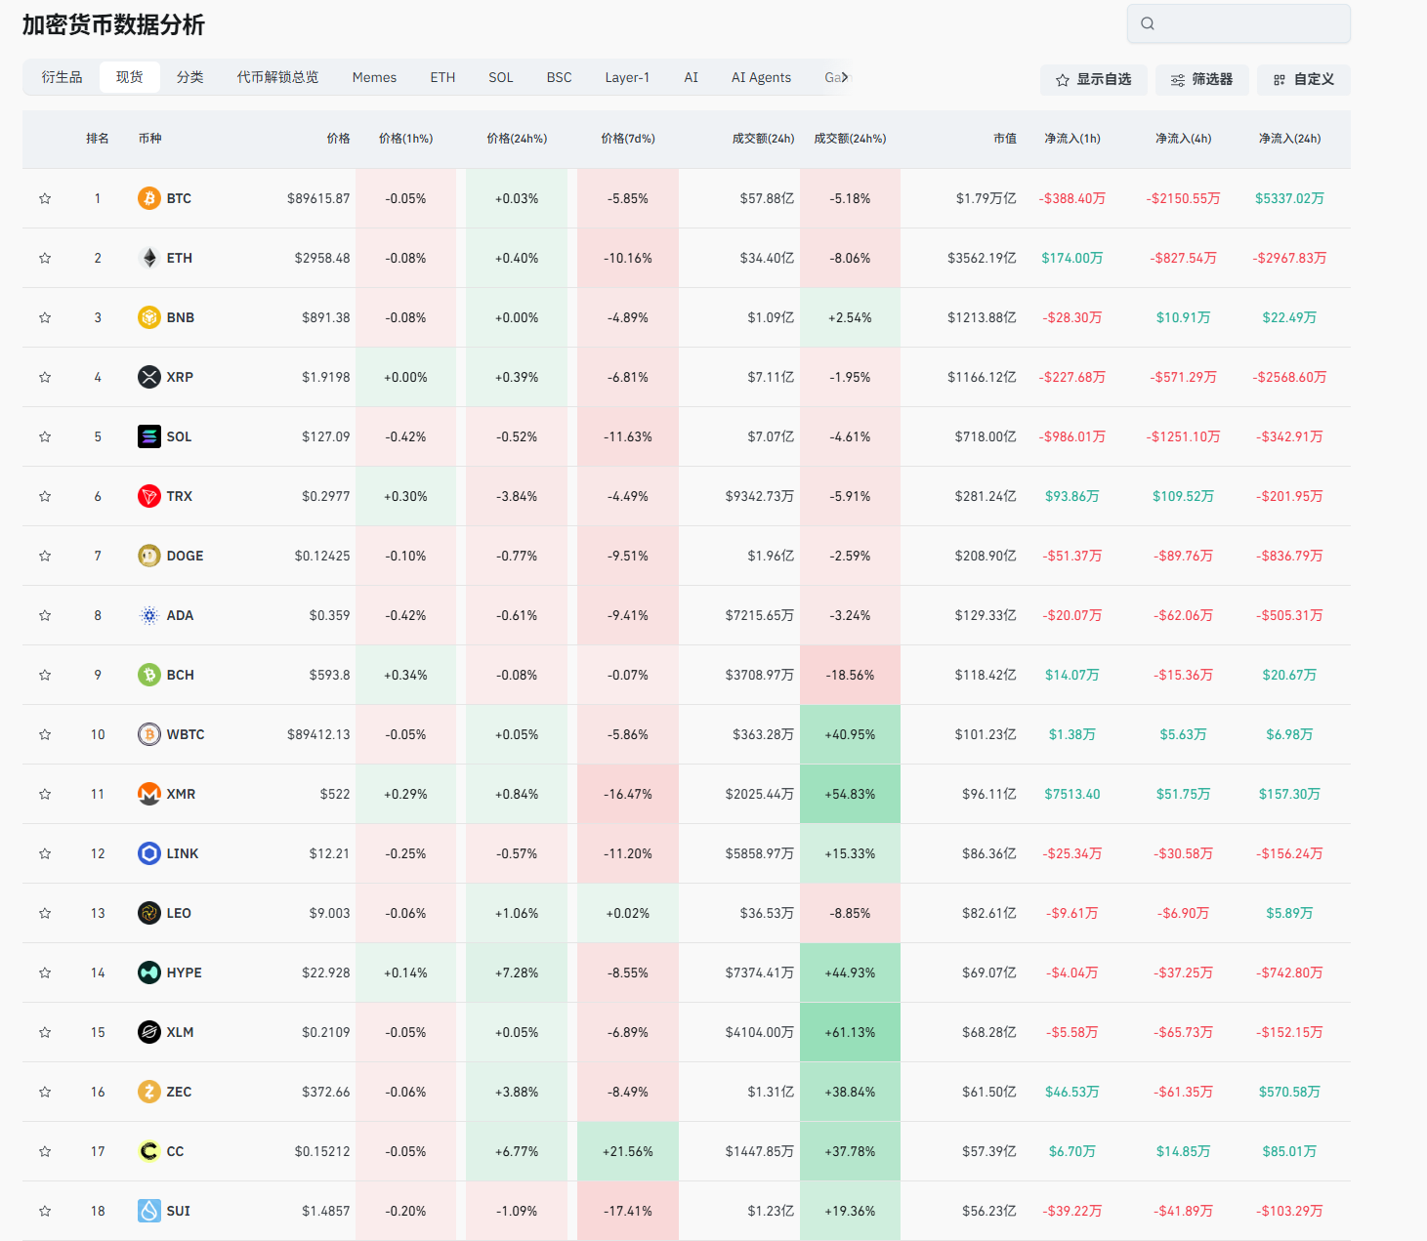Toggle favorite star for XRP row
The height and width of the screenshot is (1241, 1427).
point(45,377)
